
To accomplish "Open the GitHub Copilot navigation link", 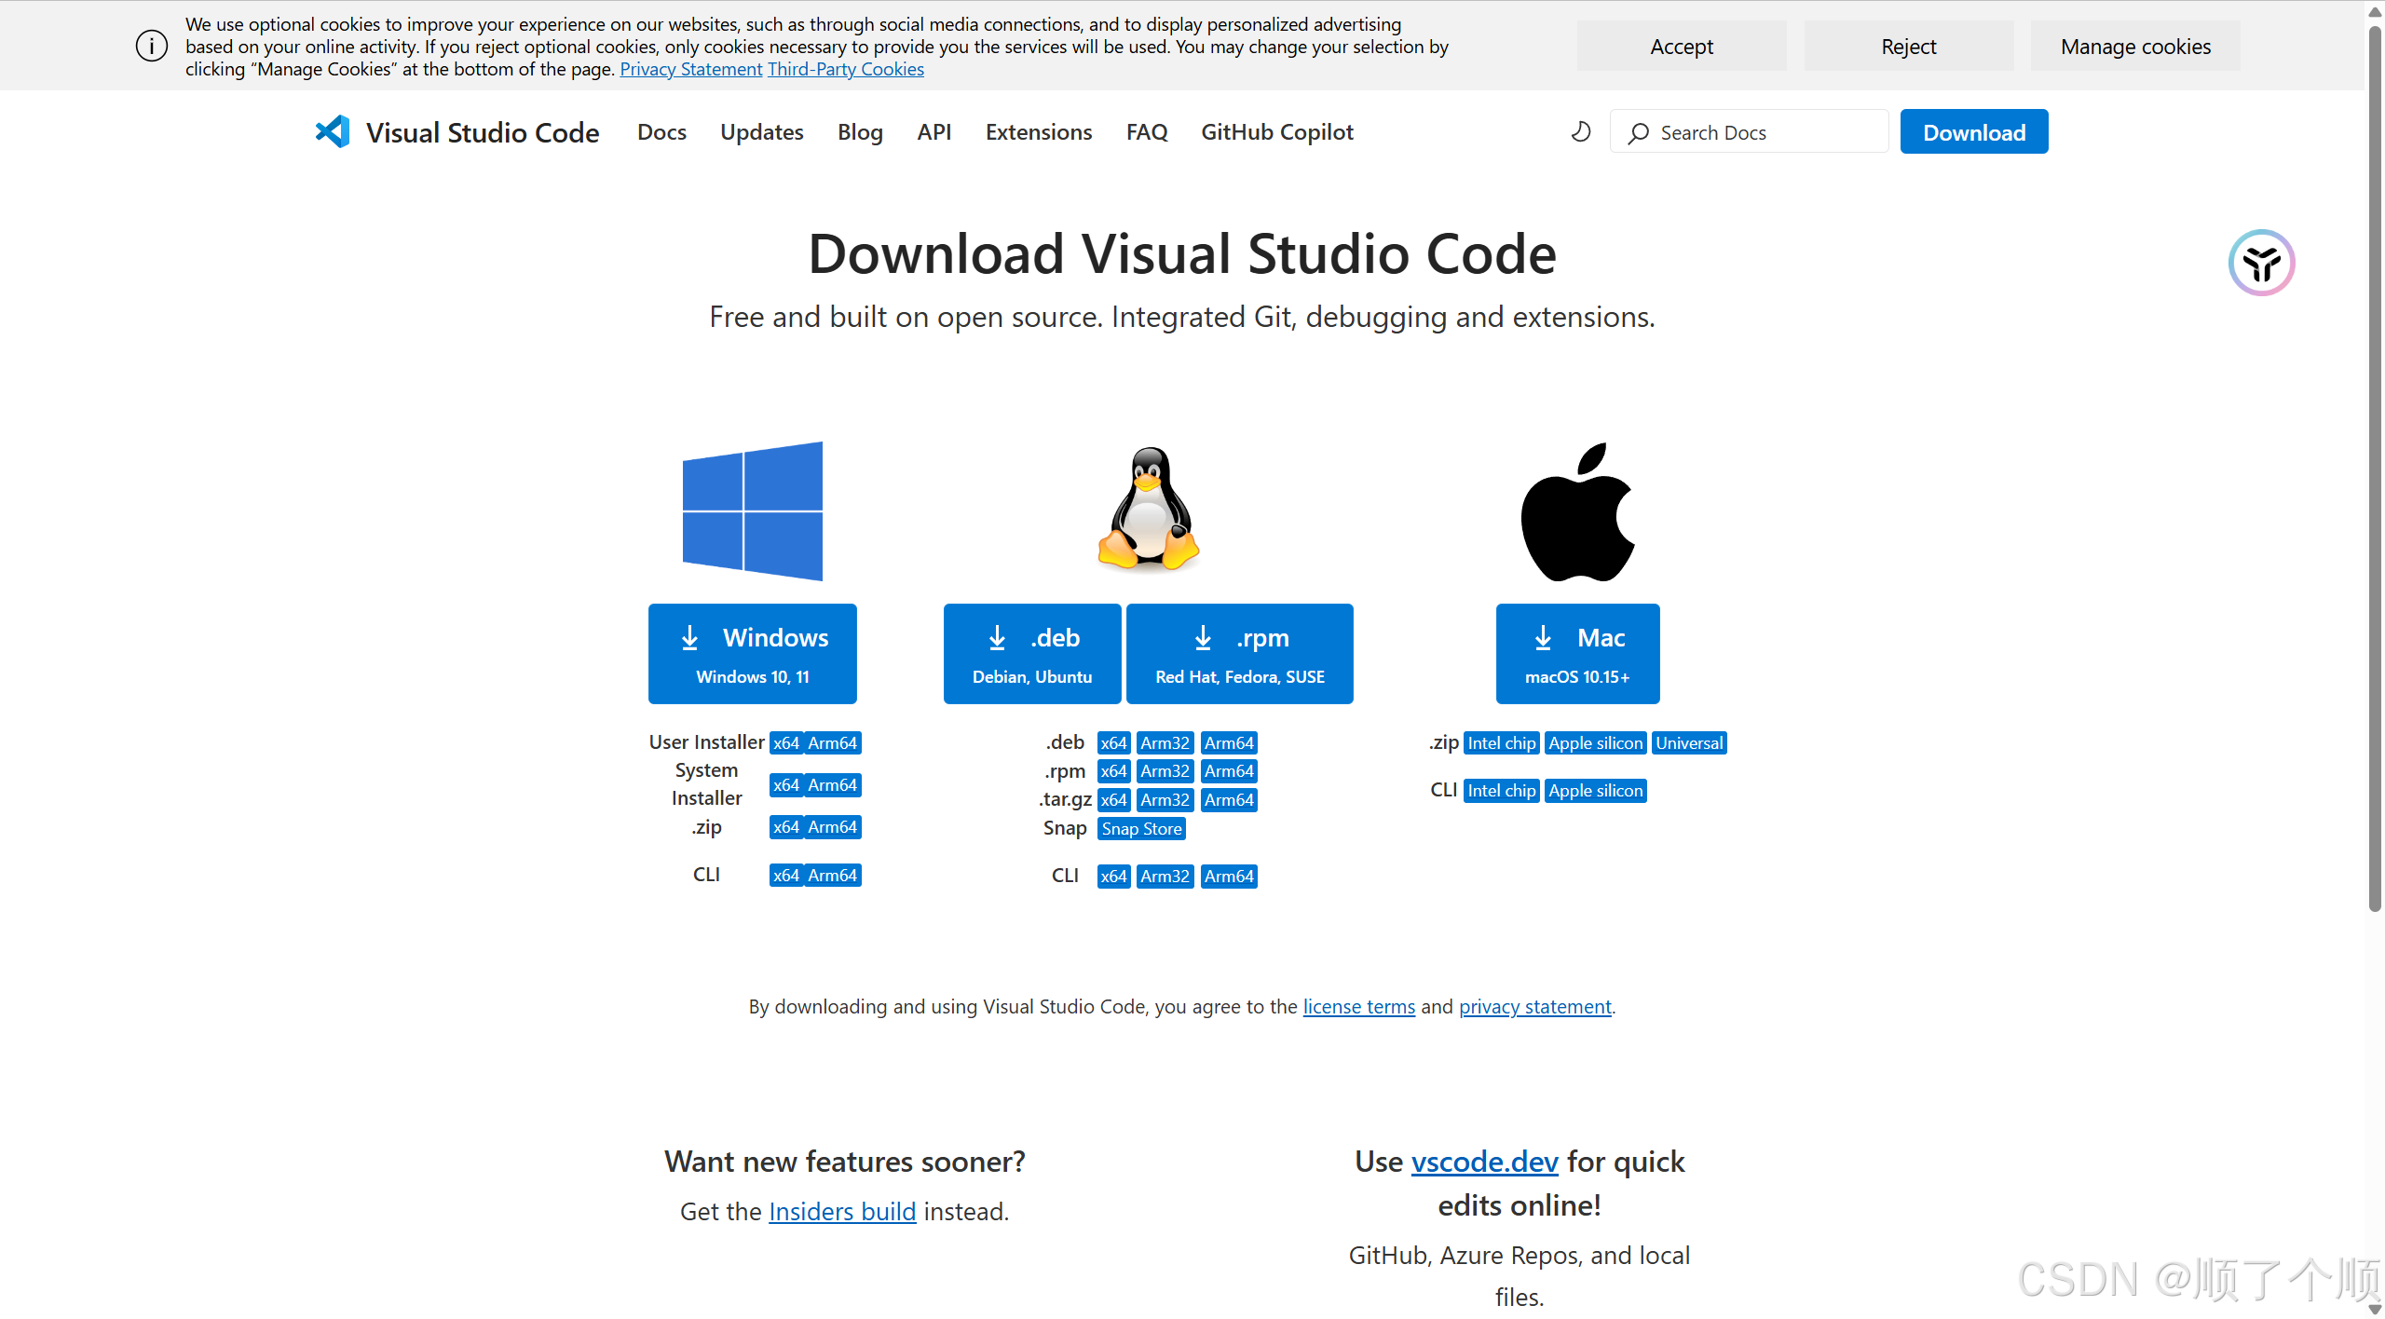I will click(1276, 132).
